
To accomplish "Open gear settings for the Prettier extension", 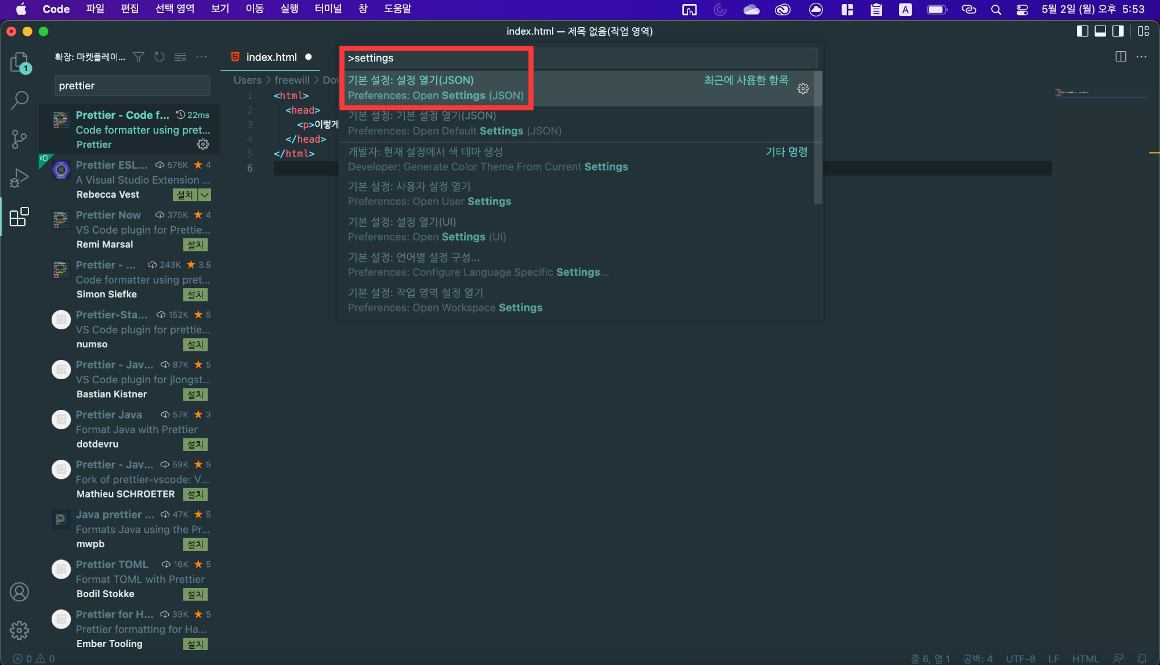I will [x=202, y=144].
